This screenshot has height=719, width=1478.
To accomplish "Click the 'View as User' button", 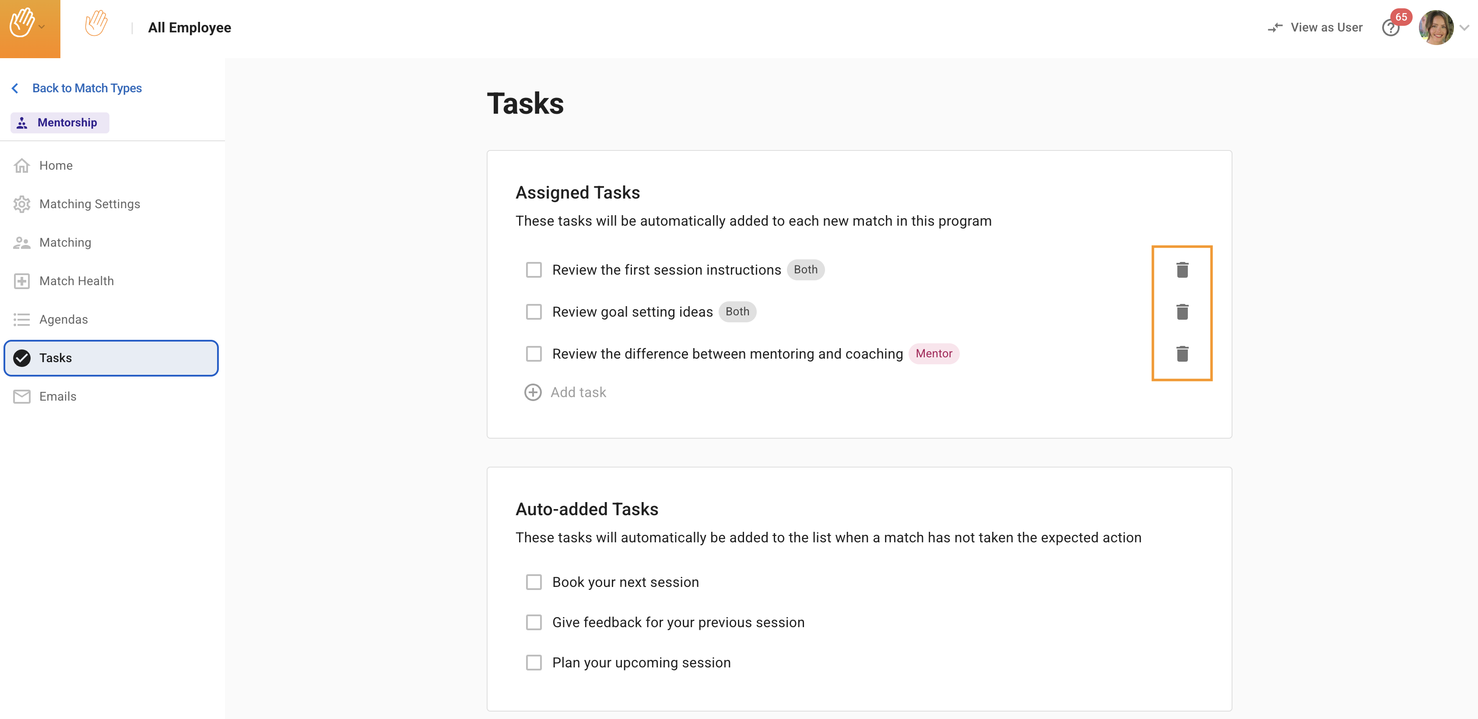I will point(1326,28).
